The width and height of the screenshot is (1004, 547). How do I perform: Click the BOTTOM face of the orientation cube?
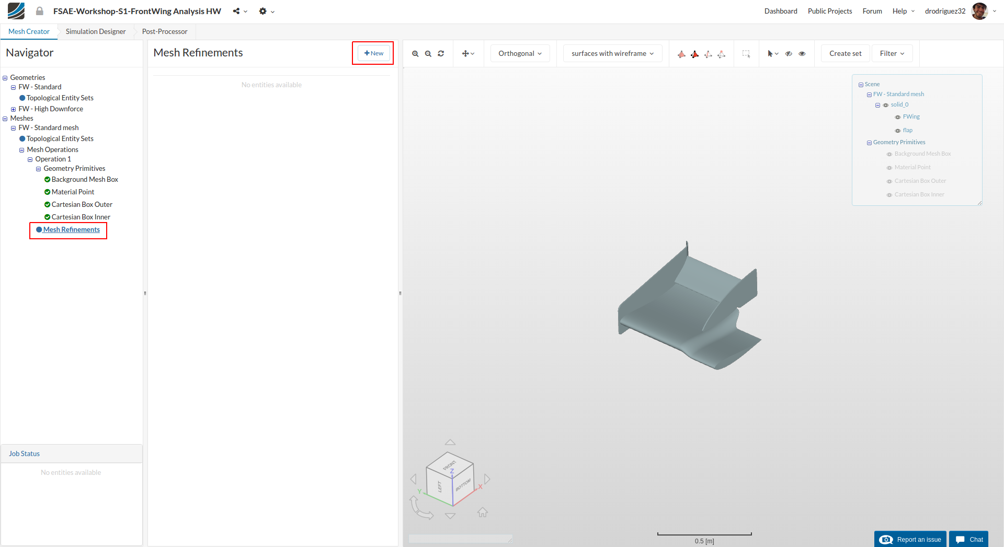(x=463, y=485)
